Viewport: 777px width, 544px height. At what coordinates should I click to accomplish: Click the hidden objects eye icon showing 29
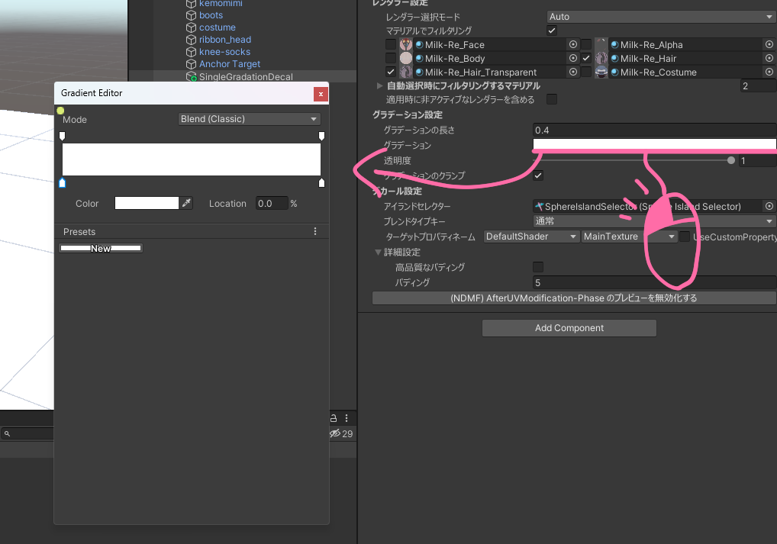click(x=340, y=433)
